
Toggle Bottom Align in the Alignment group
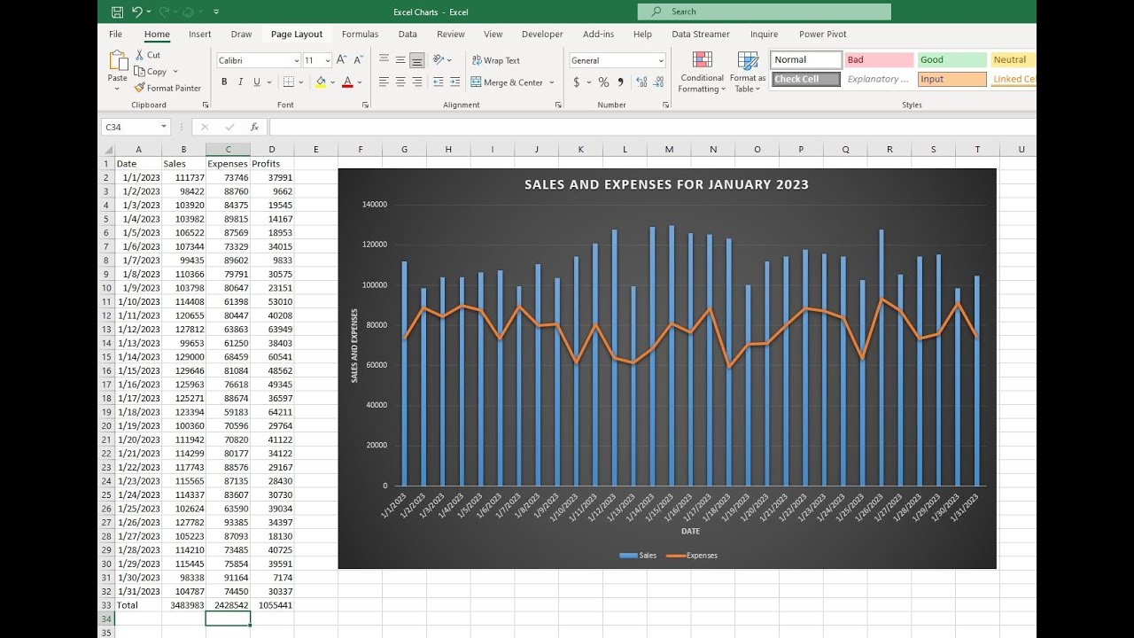click(x=417, y=60)
